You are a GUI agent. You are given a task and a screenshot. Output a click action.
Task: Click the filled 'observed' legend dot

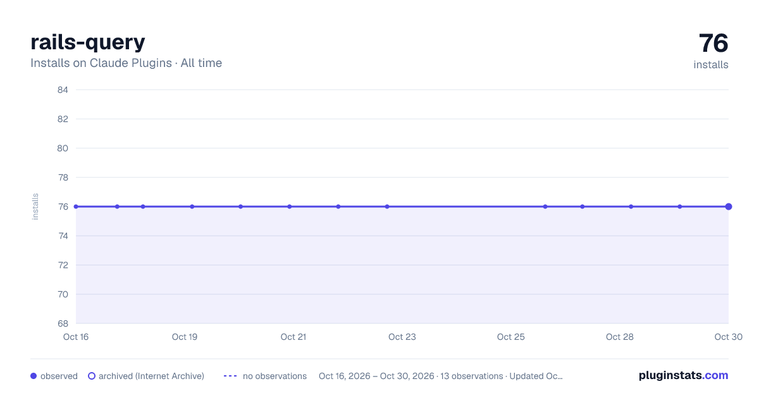coord(34,376)
